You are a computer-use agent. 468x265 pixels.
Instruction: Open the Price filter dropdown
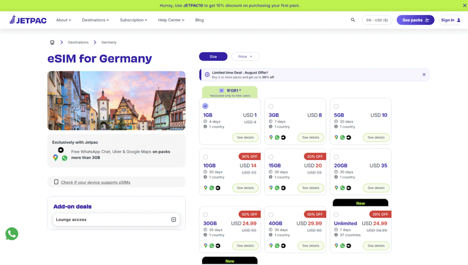pyautogui.click(x=245, y=56)
